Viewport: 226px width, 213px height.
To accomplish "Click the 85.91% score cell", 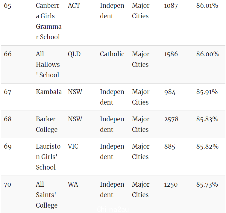I will tap(207, 92).
